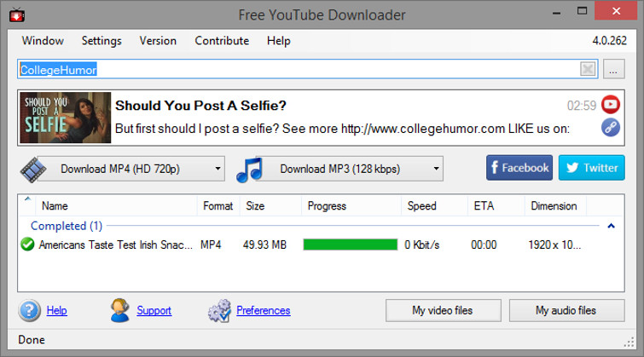Sort by ETA column header
This screenshot has width=644, height=357.
[x=496, y=205]
